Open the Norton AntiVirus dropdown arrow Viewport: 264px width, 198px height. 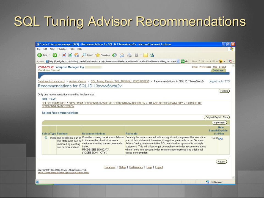[224, 61]
